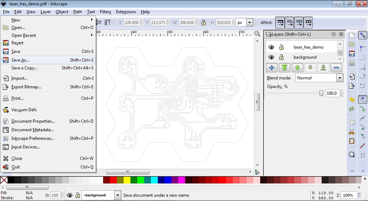Open the Path menu
The height and width of the screenshot is (201, 368).
point(78,12)
